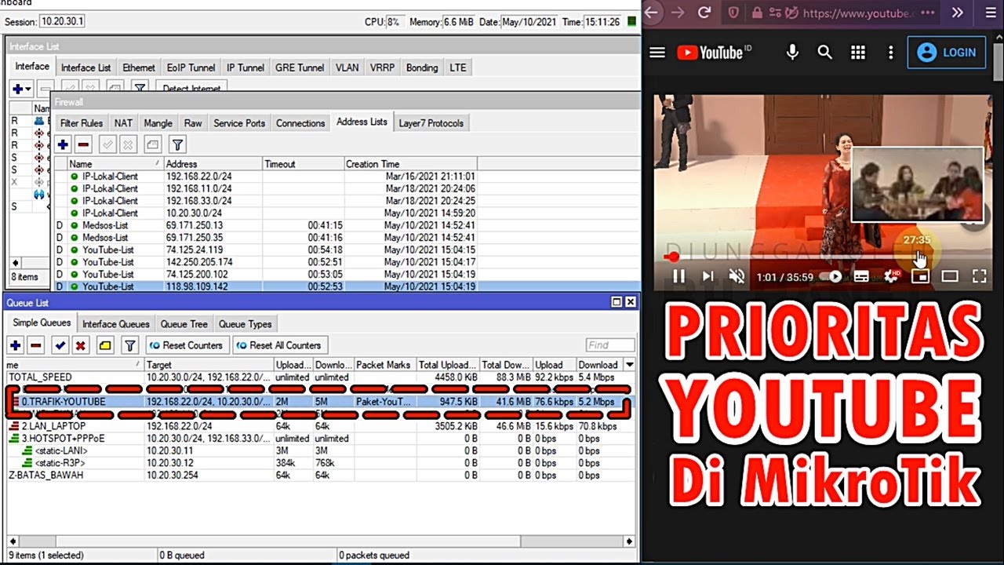Toggle theater mode on the player
The image size is (1004, 565).
(x=950, y=276)
